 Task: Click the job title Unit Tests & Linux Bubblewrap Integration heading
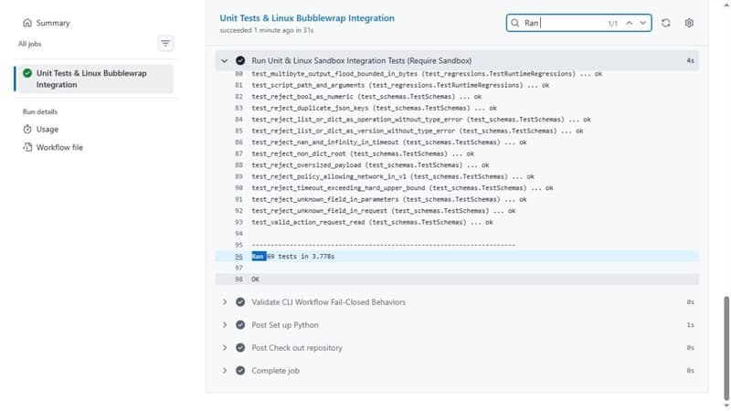click(x=307, y=18)
